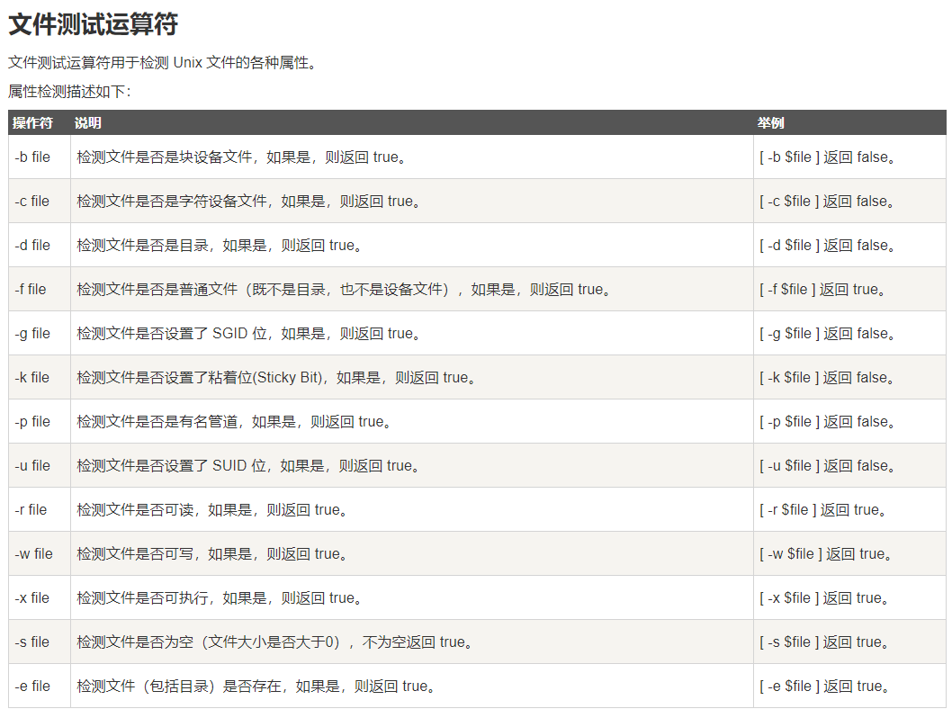Click example [ -u $file ] 返回 false
The height and width of the screenshot is (709, 952).
pyautogui.click(x=828, y=465)
